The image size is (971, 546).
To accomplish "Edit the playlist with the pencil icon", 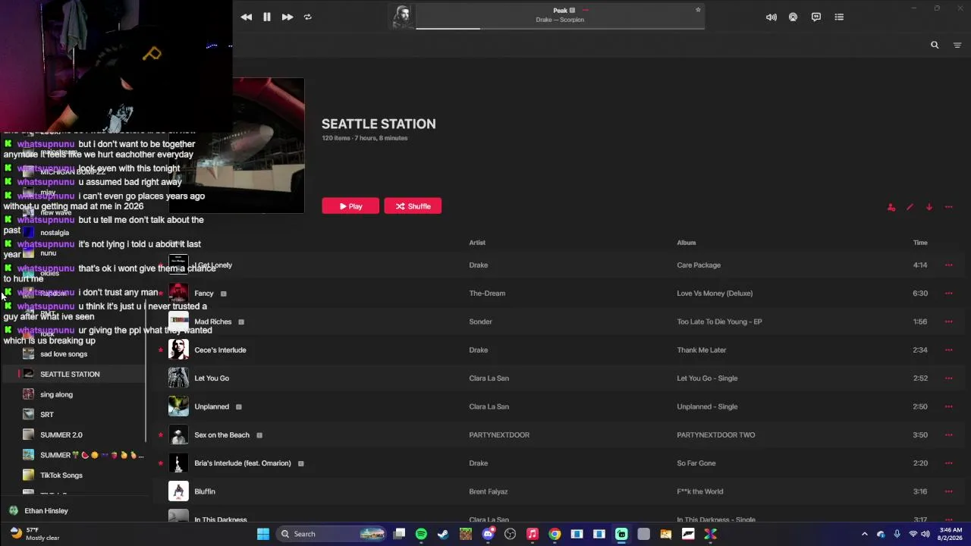I will (x=910, y=207).
